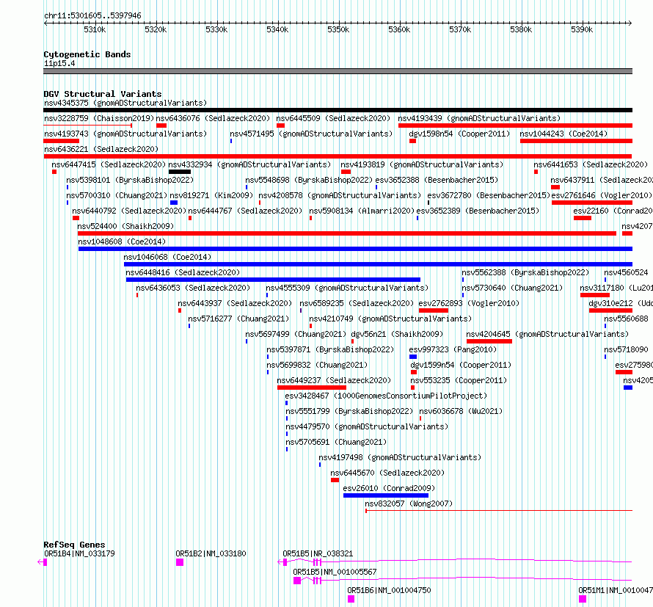Click the red esv2762893 variant bar
This screenshot has width=653, height=607.
[x=434, y=310]
